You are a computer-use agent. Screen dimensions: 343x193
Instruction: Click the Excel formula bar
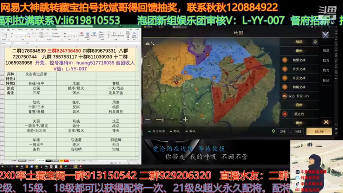click(x=82, y=43)
